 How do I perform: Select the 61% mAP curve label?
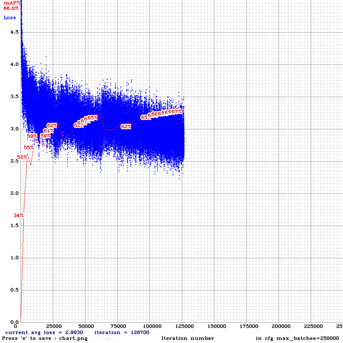49,131
